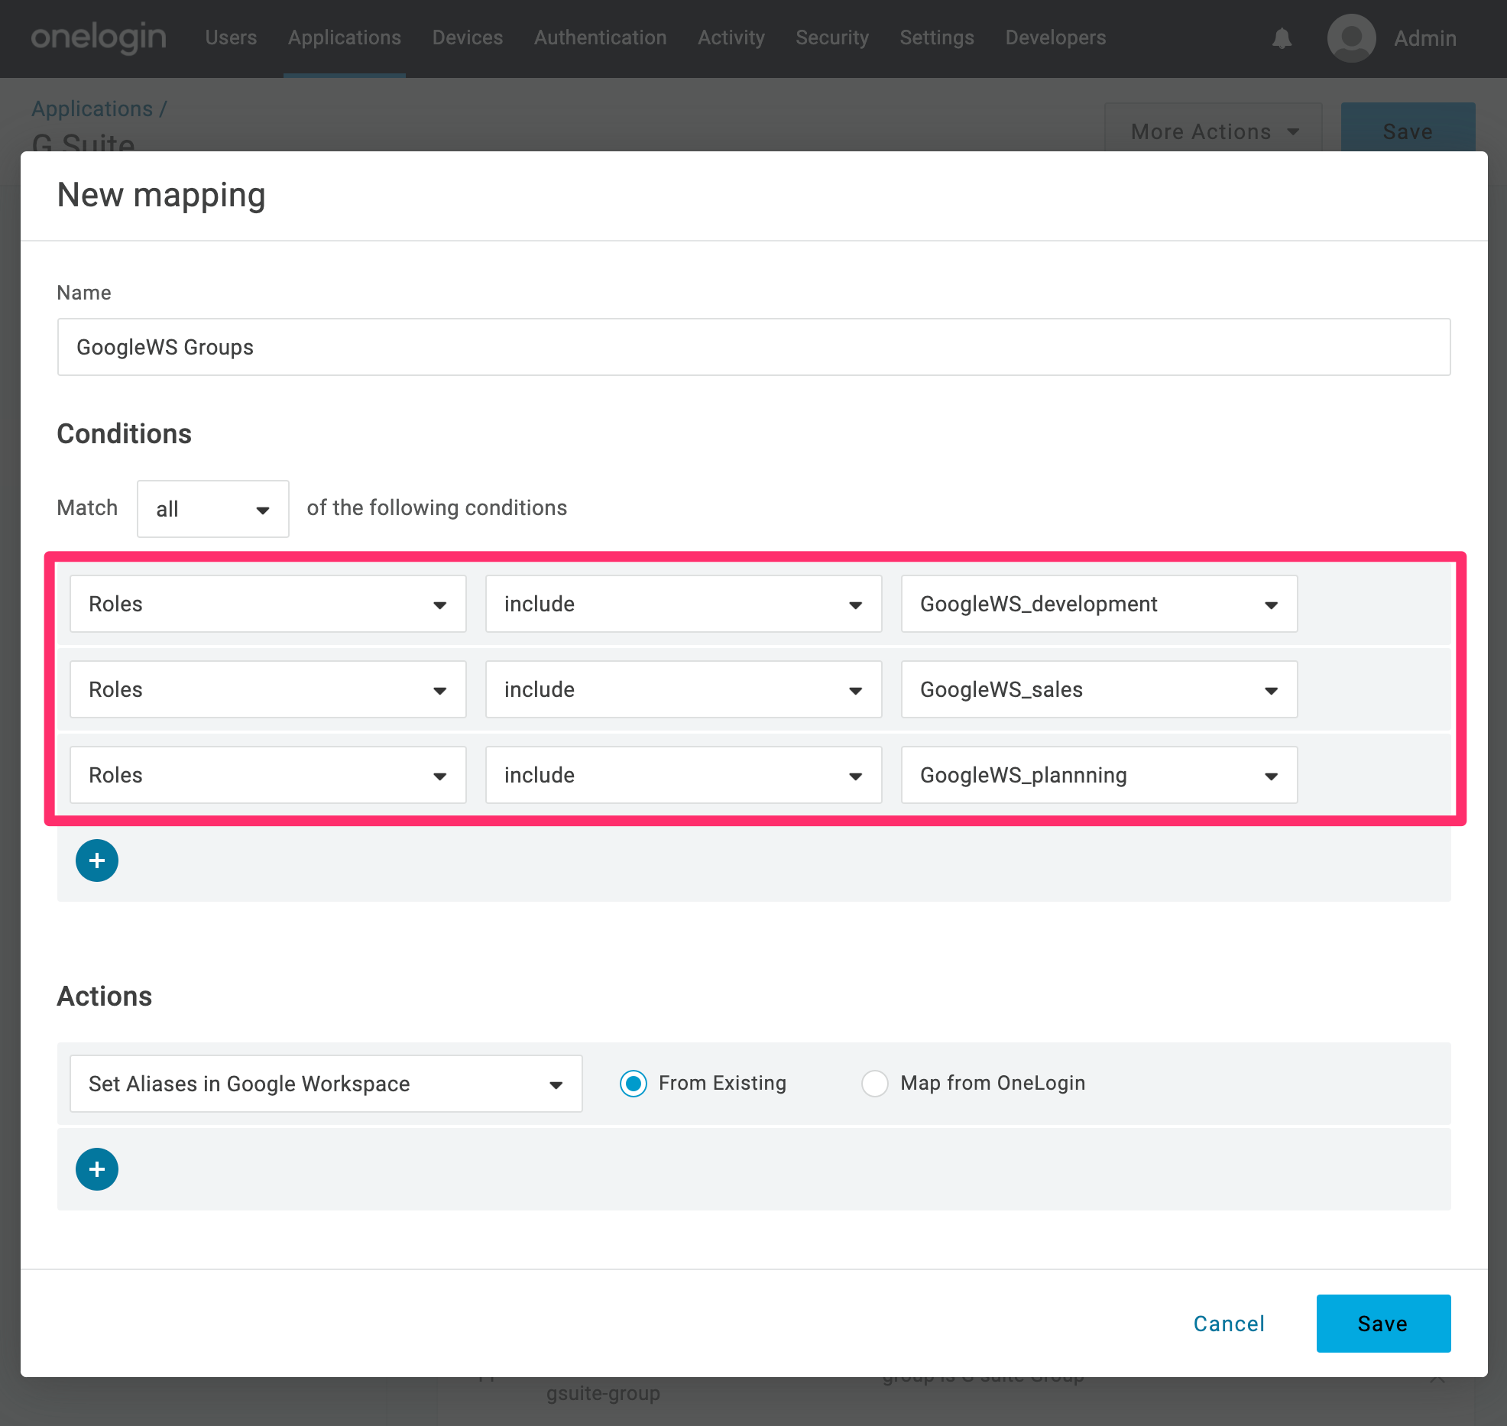Open the Developers menu
The width and height of the screenshot is (1507, 1426).
click(1055, 37)
